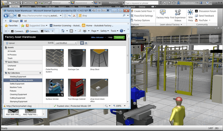Open the Mike Jolicoeur account menu in warehouse
This screenshot has width=223, height=131.
point(98,37)
